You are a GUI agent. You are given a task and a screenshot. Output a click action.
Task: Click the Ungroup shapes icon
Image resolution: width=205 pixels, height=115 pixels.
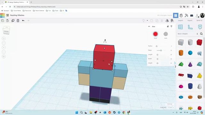click(157, 20)
